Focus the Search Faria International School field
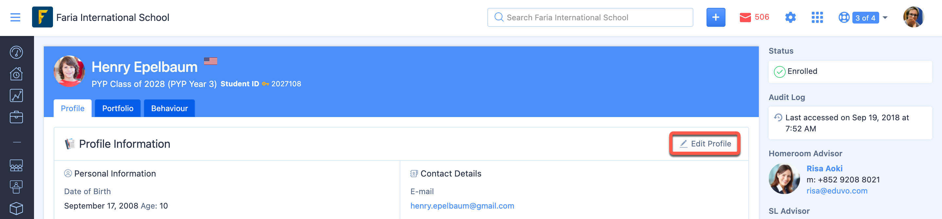This screenshot has width=942, height=219. pyautogui.click(x=590, y=17)
